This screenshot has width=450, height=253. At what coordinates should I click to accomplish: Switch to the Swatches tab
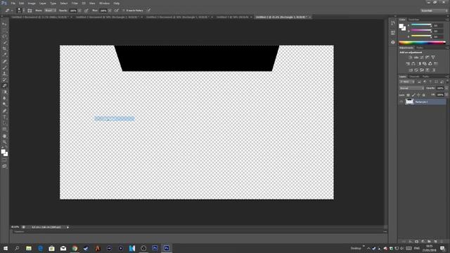click(x=414, y=20)
